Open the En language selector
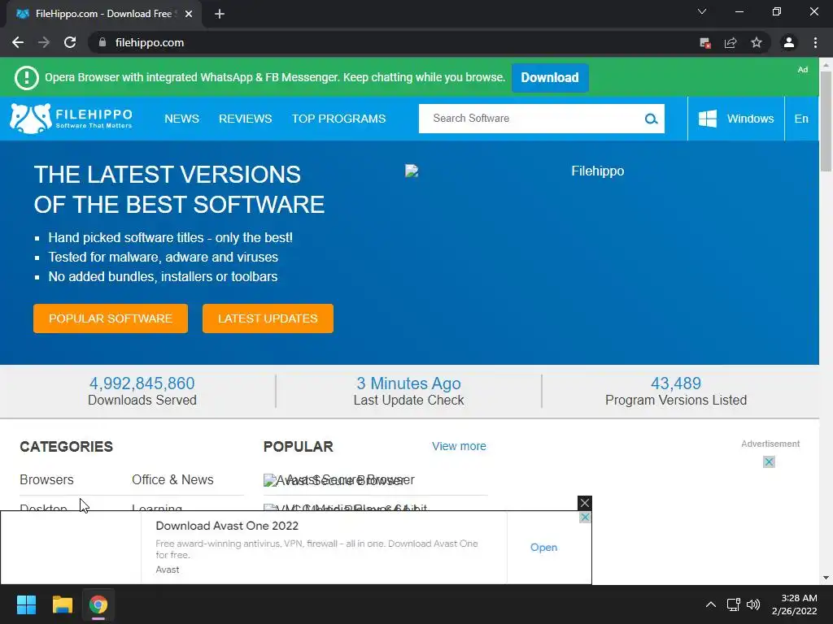The image size is (833, 624). (x=801, y=119)
